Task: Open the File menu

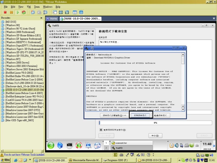Action: pos(6,7)
